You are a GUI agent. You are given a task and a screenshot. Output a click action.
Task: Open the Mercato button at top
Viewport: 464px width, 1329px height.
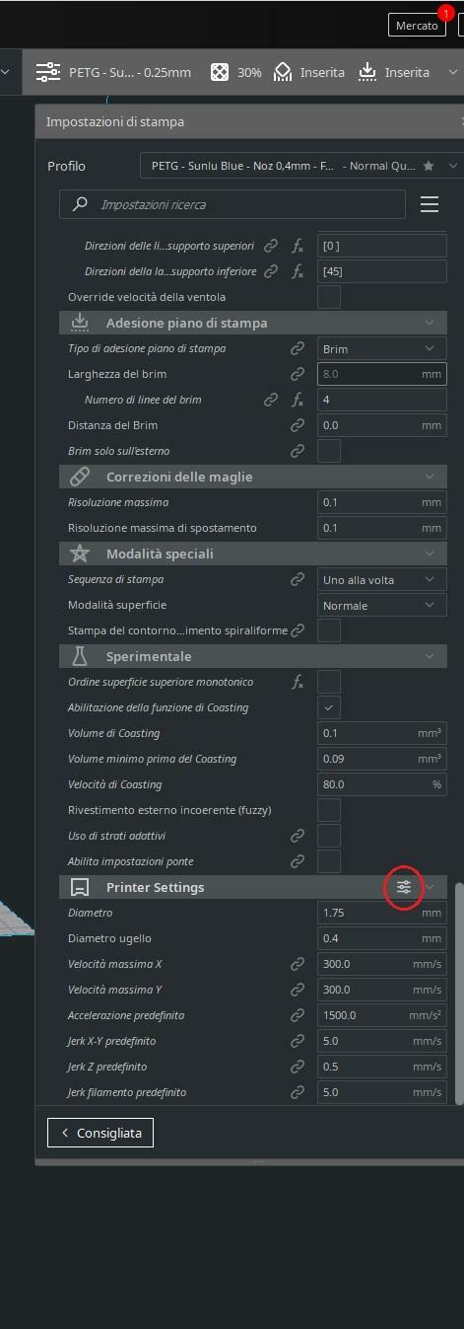[417, 26]
